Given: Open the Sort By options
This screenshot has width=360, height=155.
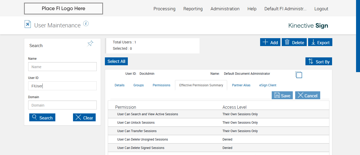Looking at the screenshot, I should [x=319, y=62].
